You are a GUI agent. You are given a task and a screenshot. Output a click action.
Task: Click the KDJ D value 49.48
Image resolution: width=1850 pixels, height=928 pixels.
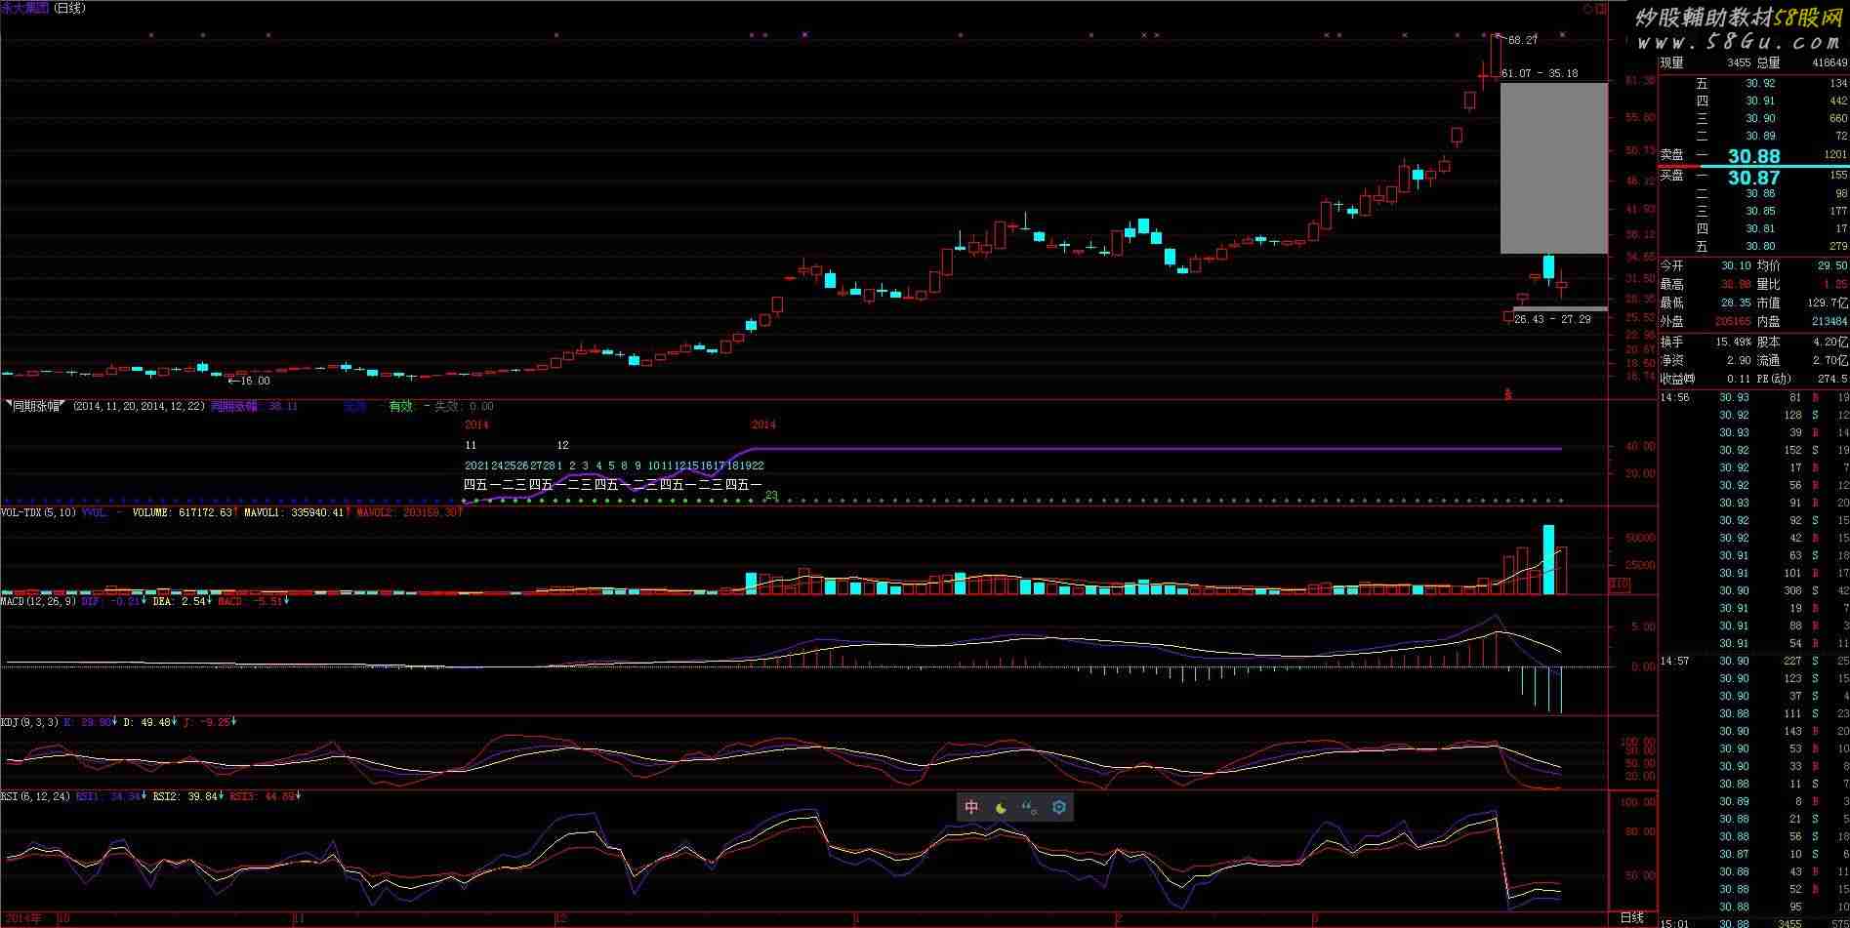pyautogui.click(x=156, y=723)
